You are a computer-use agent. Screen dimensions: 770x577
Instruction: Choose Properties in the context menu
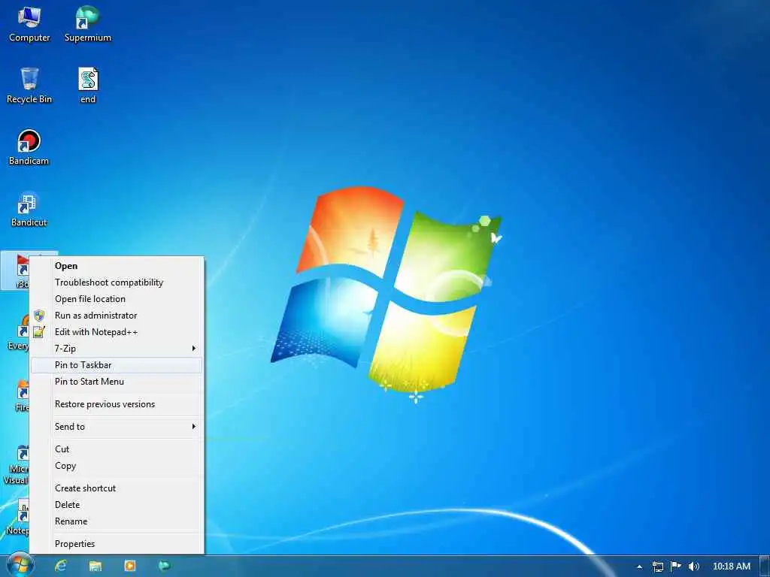pos(117,544)
